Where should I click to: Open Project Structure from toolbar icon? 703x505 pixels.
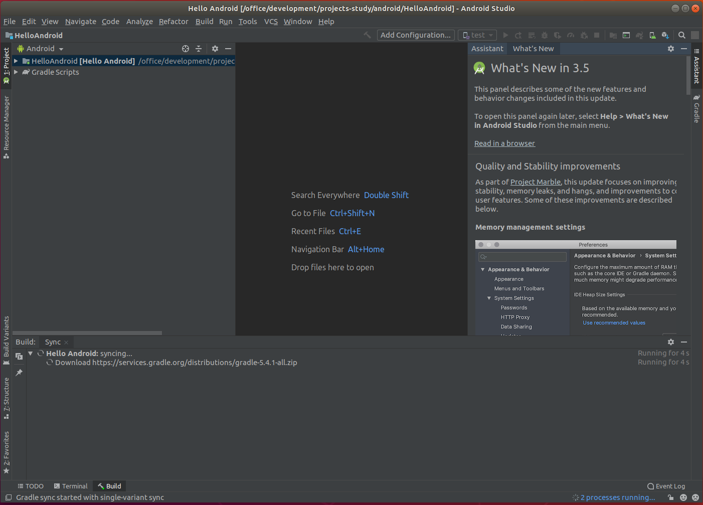pyautogui.click(x=613, y=35)
